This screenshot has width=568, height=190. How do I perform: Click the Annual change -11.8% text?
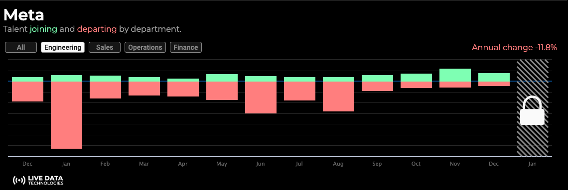[x=514, y=47]
